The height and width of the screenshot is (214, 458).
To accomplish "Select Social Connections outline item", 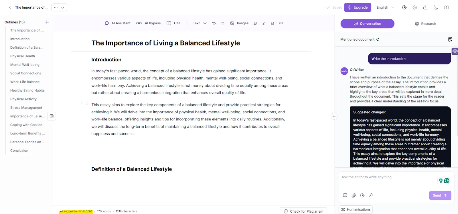I will (x=26, y=73).
